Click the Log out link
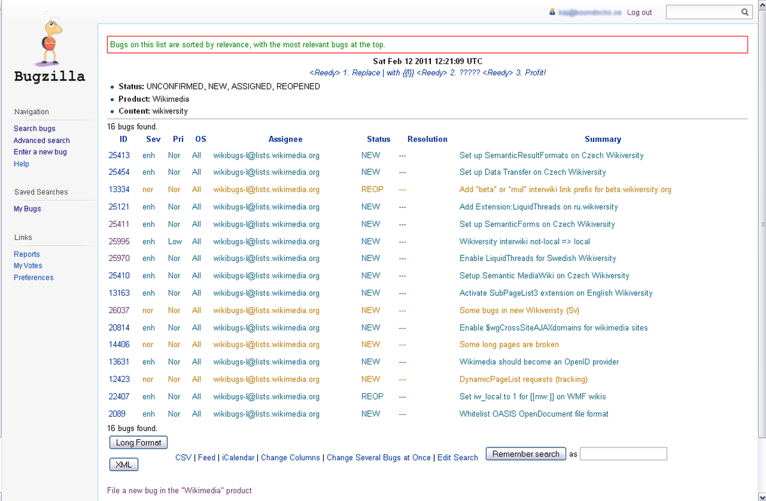This screenshot has height=501, width=766. click(640, 13)
